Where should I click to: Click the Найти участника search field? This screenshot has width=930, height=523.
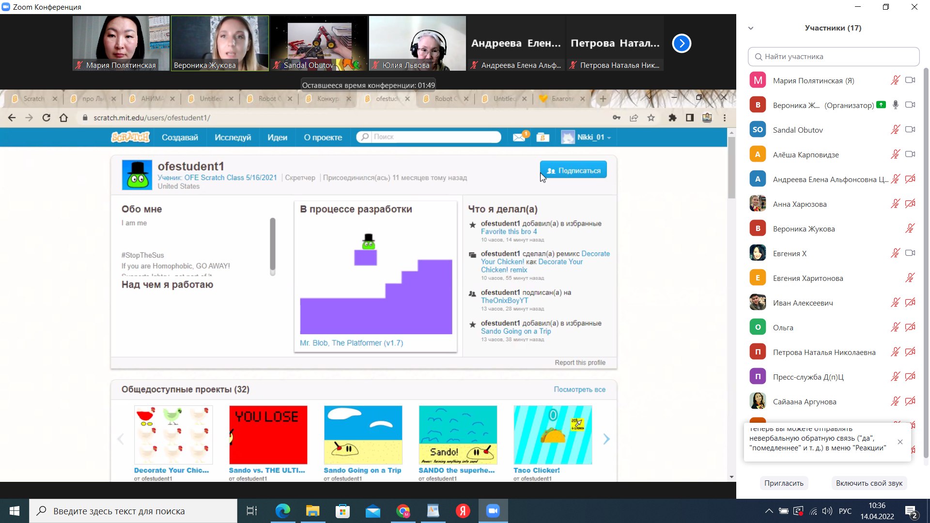click(833, 57)
